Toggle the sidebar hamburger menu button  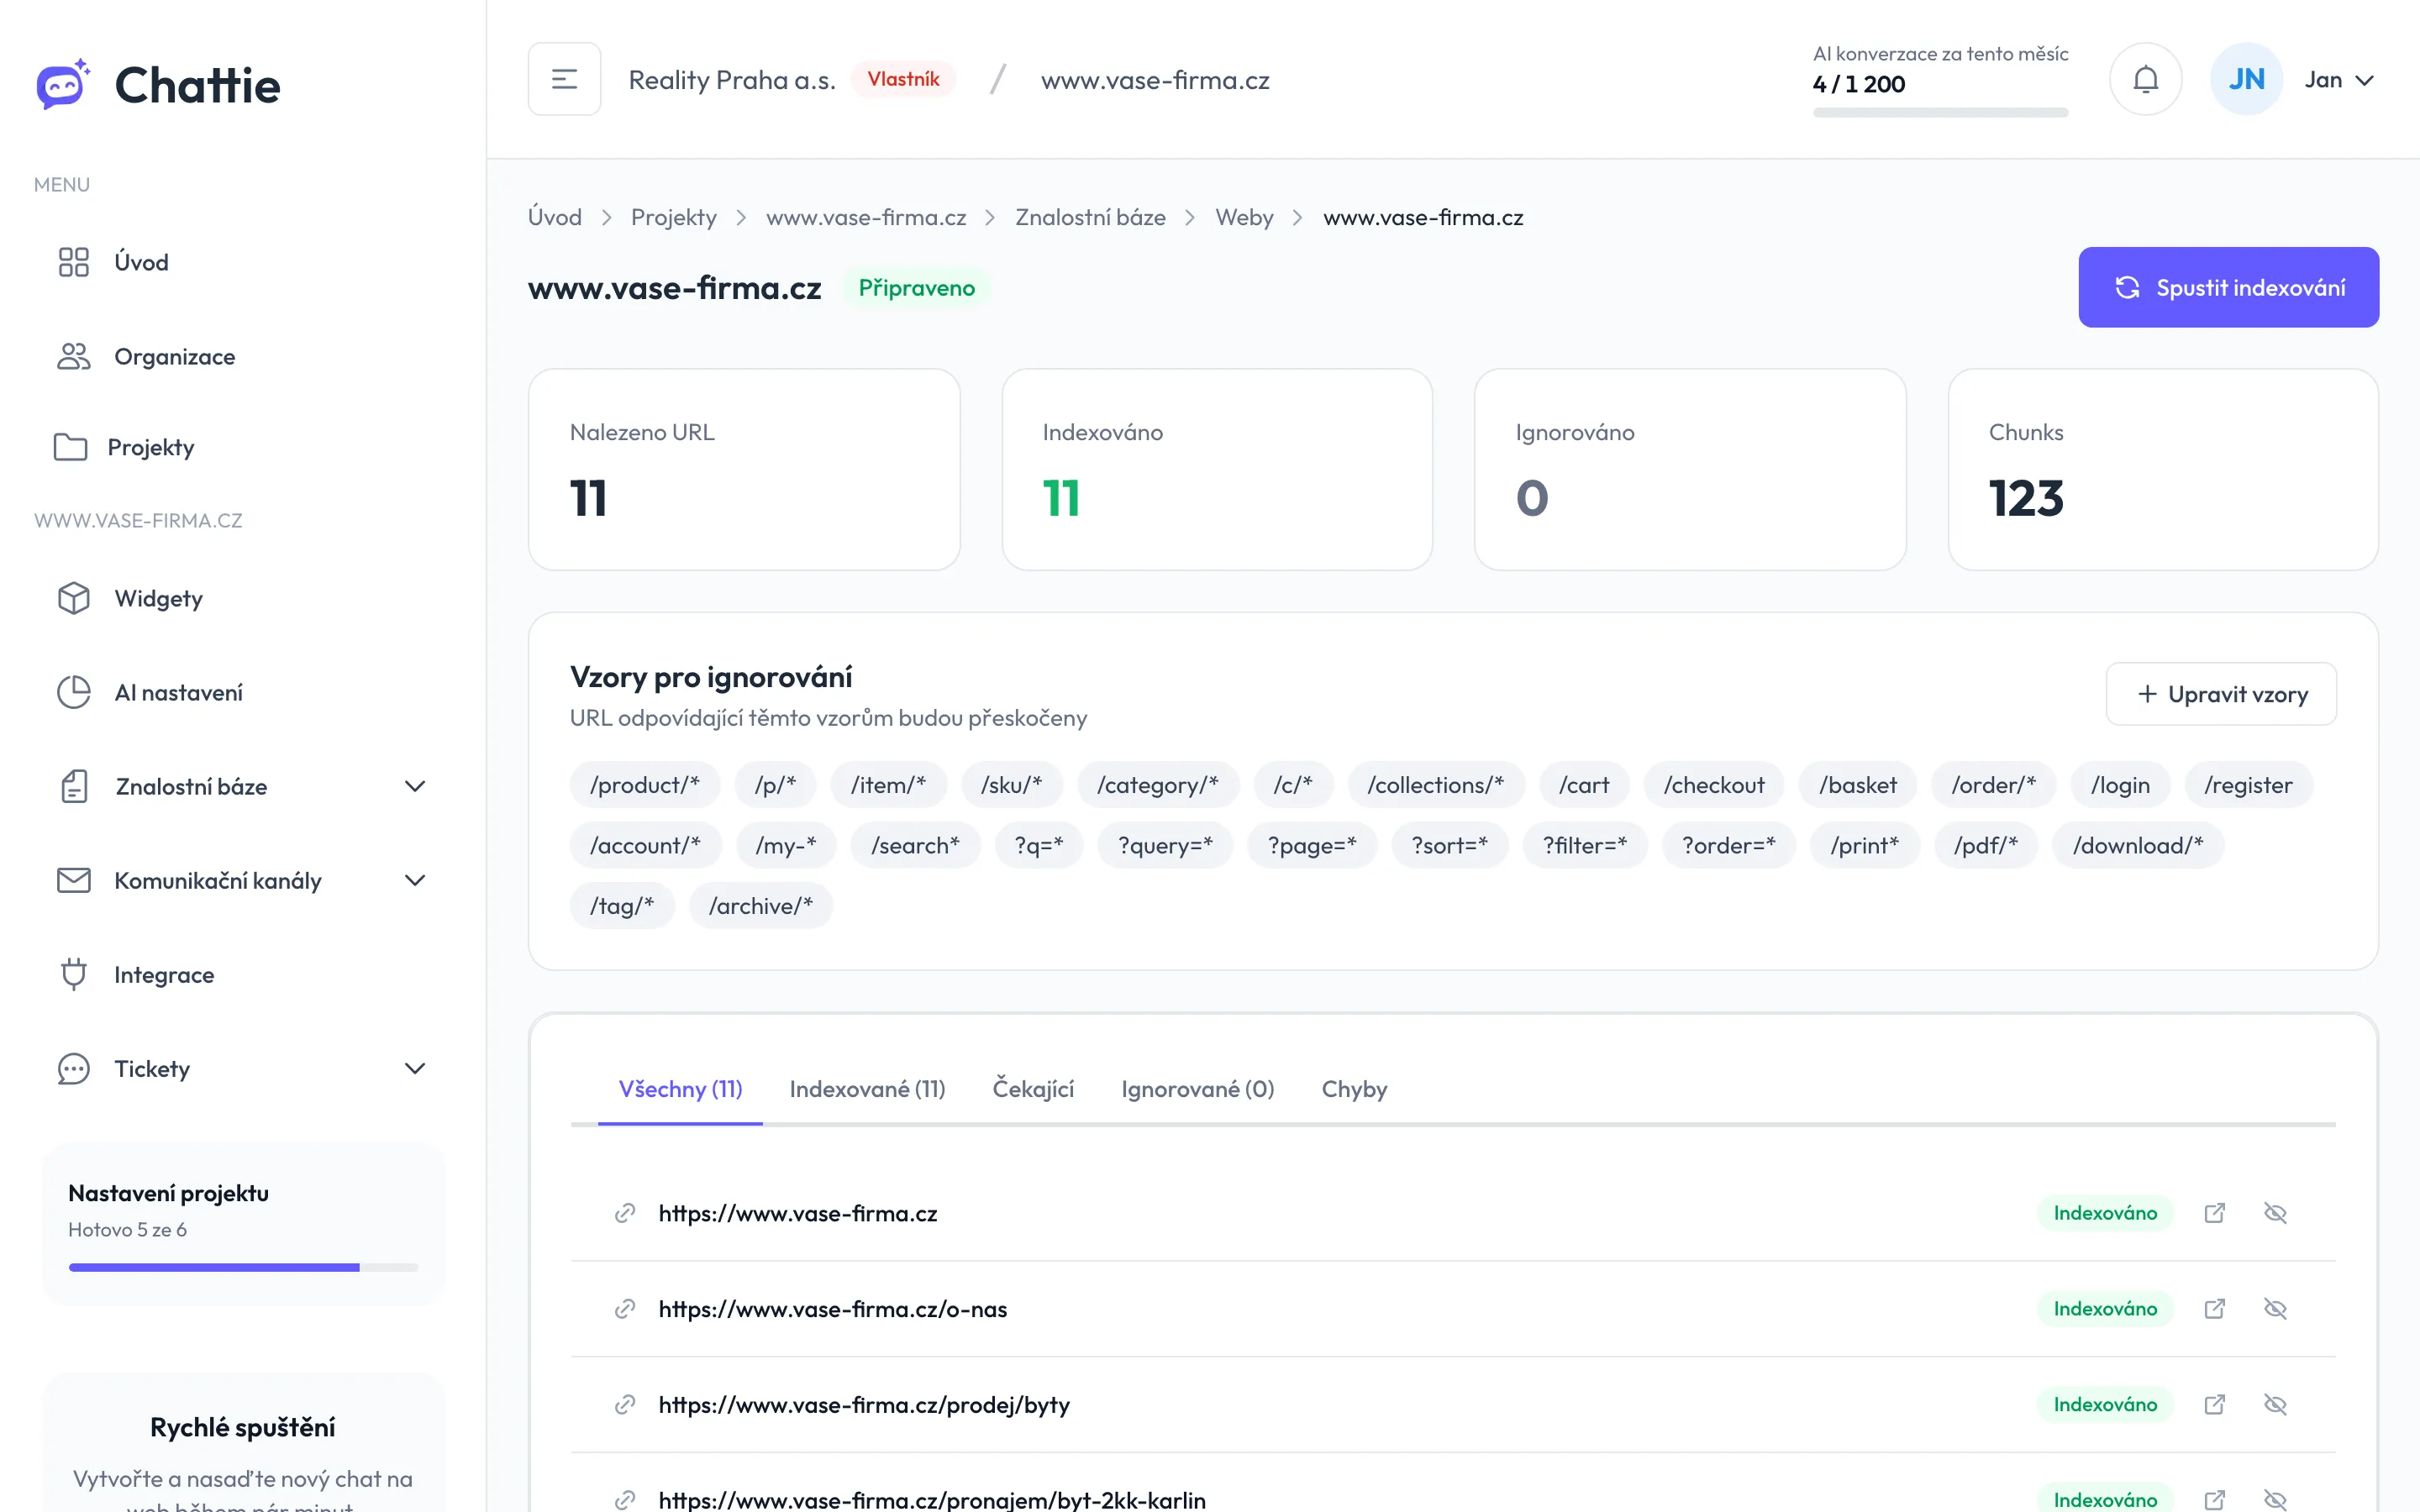[x=564, y=79]
